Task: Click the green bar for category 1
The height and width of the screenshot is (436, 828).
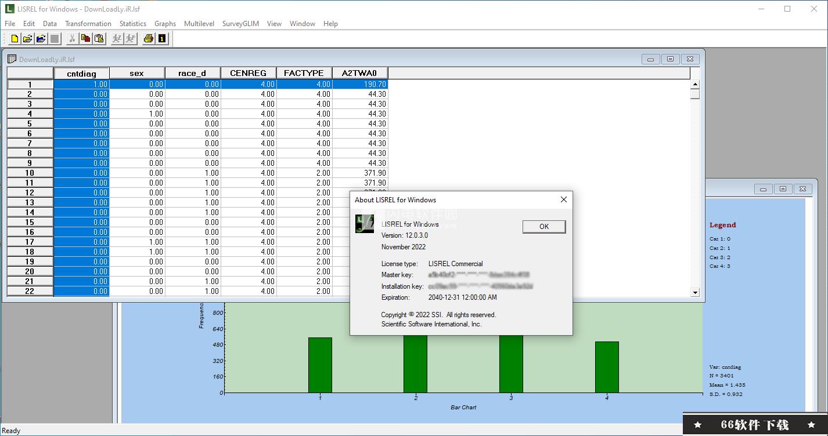Action: [x=320, y=365]
